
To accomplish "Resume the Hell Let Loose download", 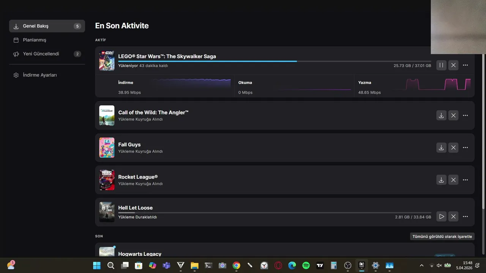I will coord(441,217).
